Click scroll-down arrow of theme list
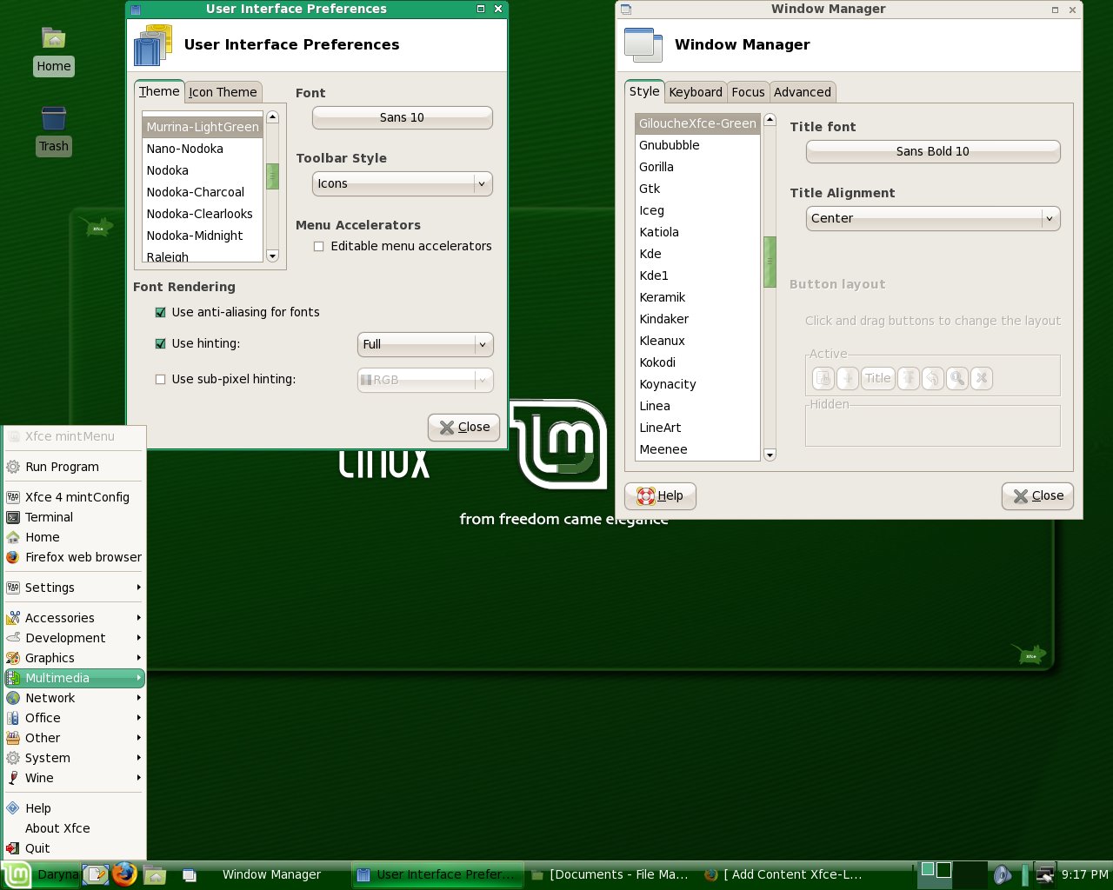1113x890 pixels. pos(272,256)
